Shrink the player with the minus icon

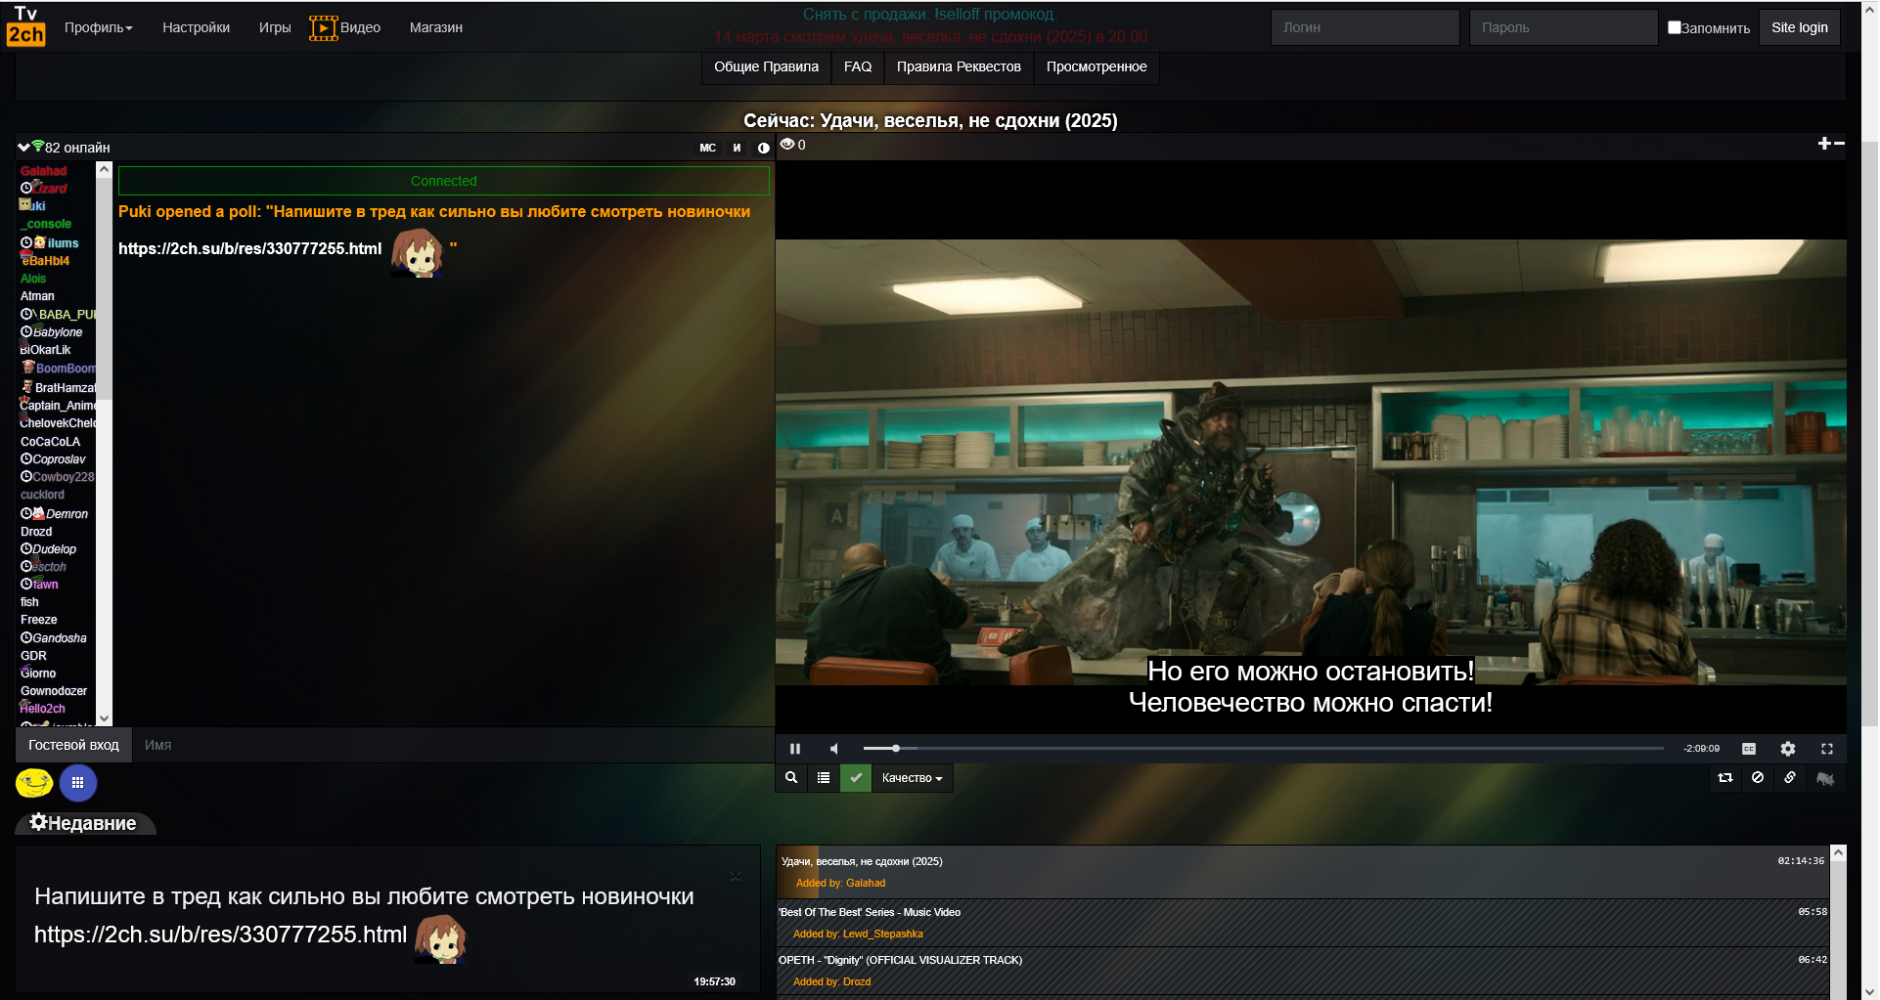click(x=1839, y=144)
